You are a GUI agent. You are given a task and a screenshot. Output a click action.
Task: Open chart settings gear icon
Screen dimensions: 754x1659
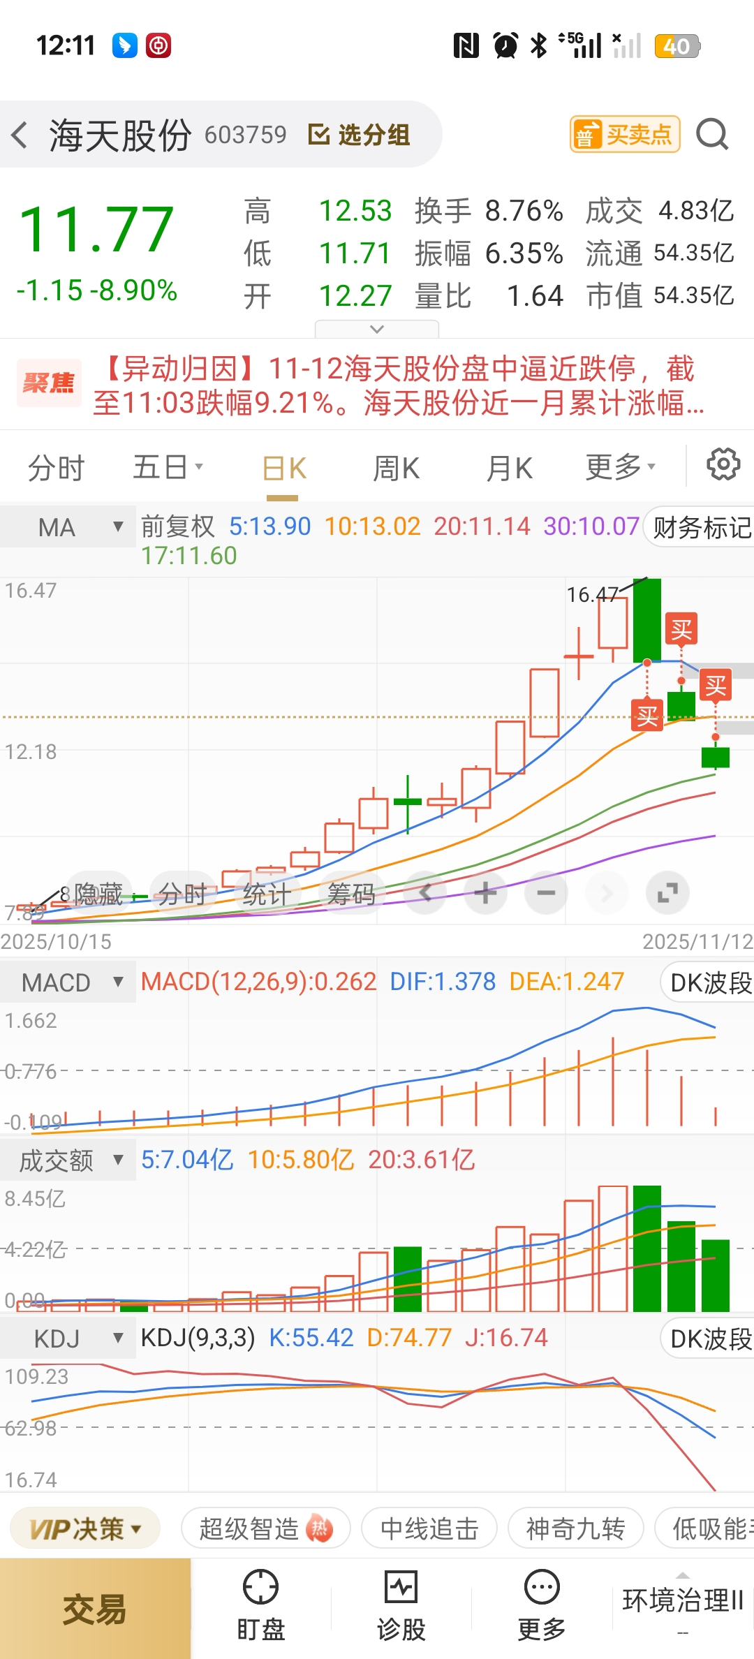point(723,464)
